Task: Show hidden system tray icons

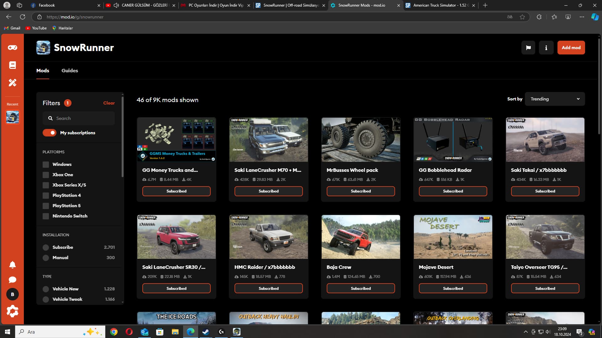Action: pos(525,332)
